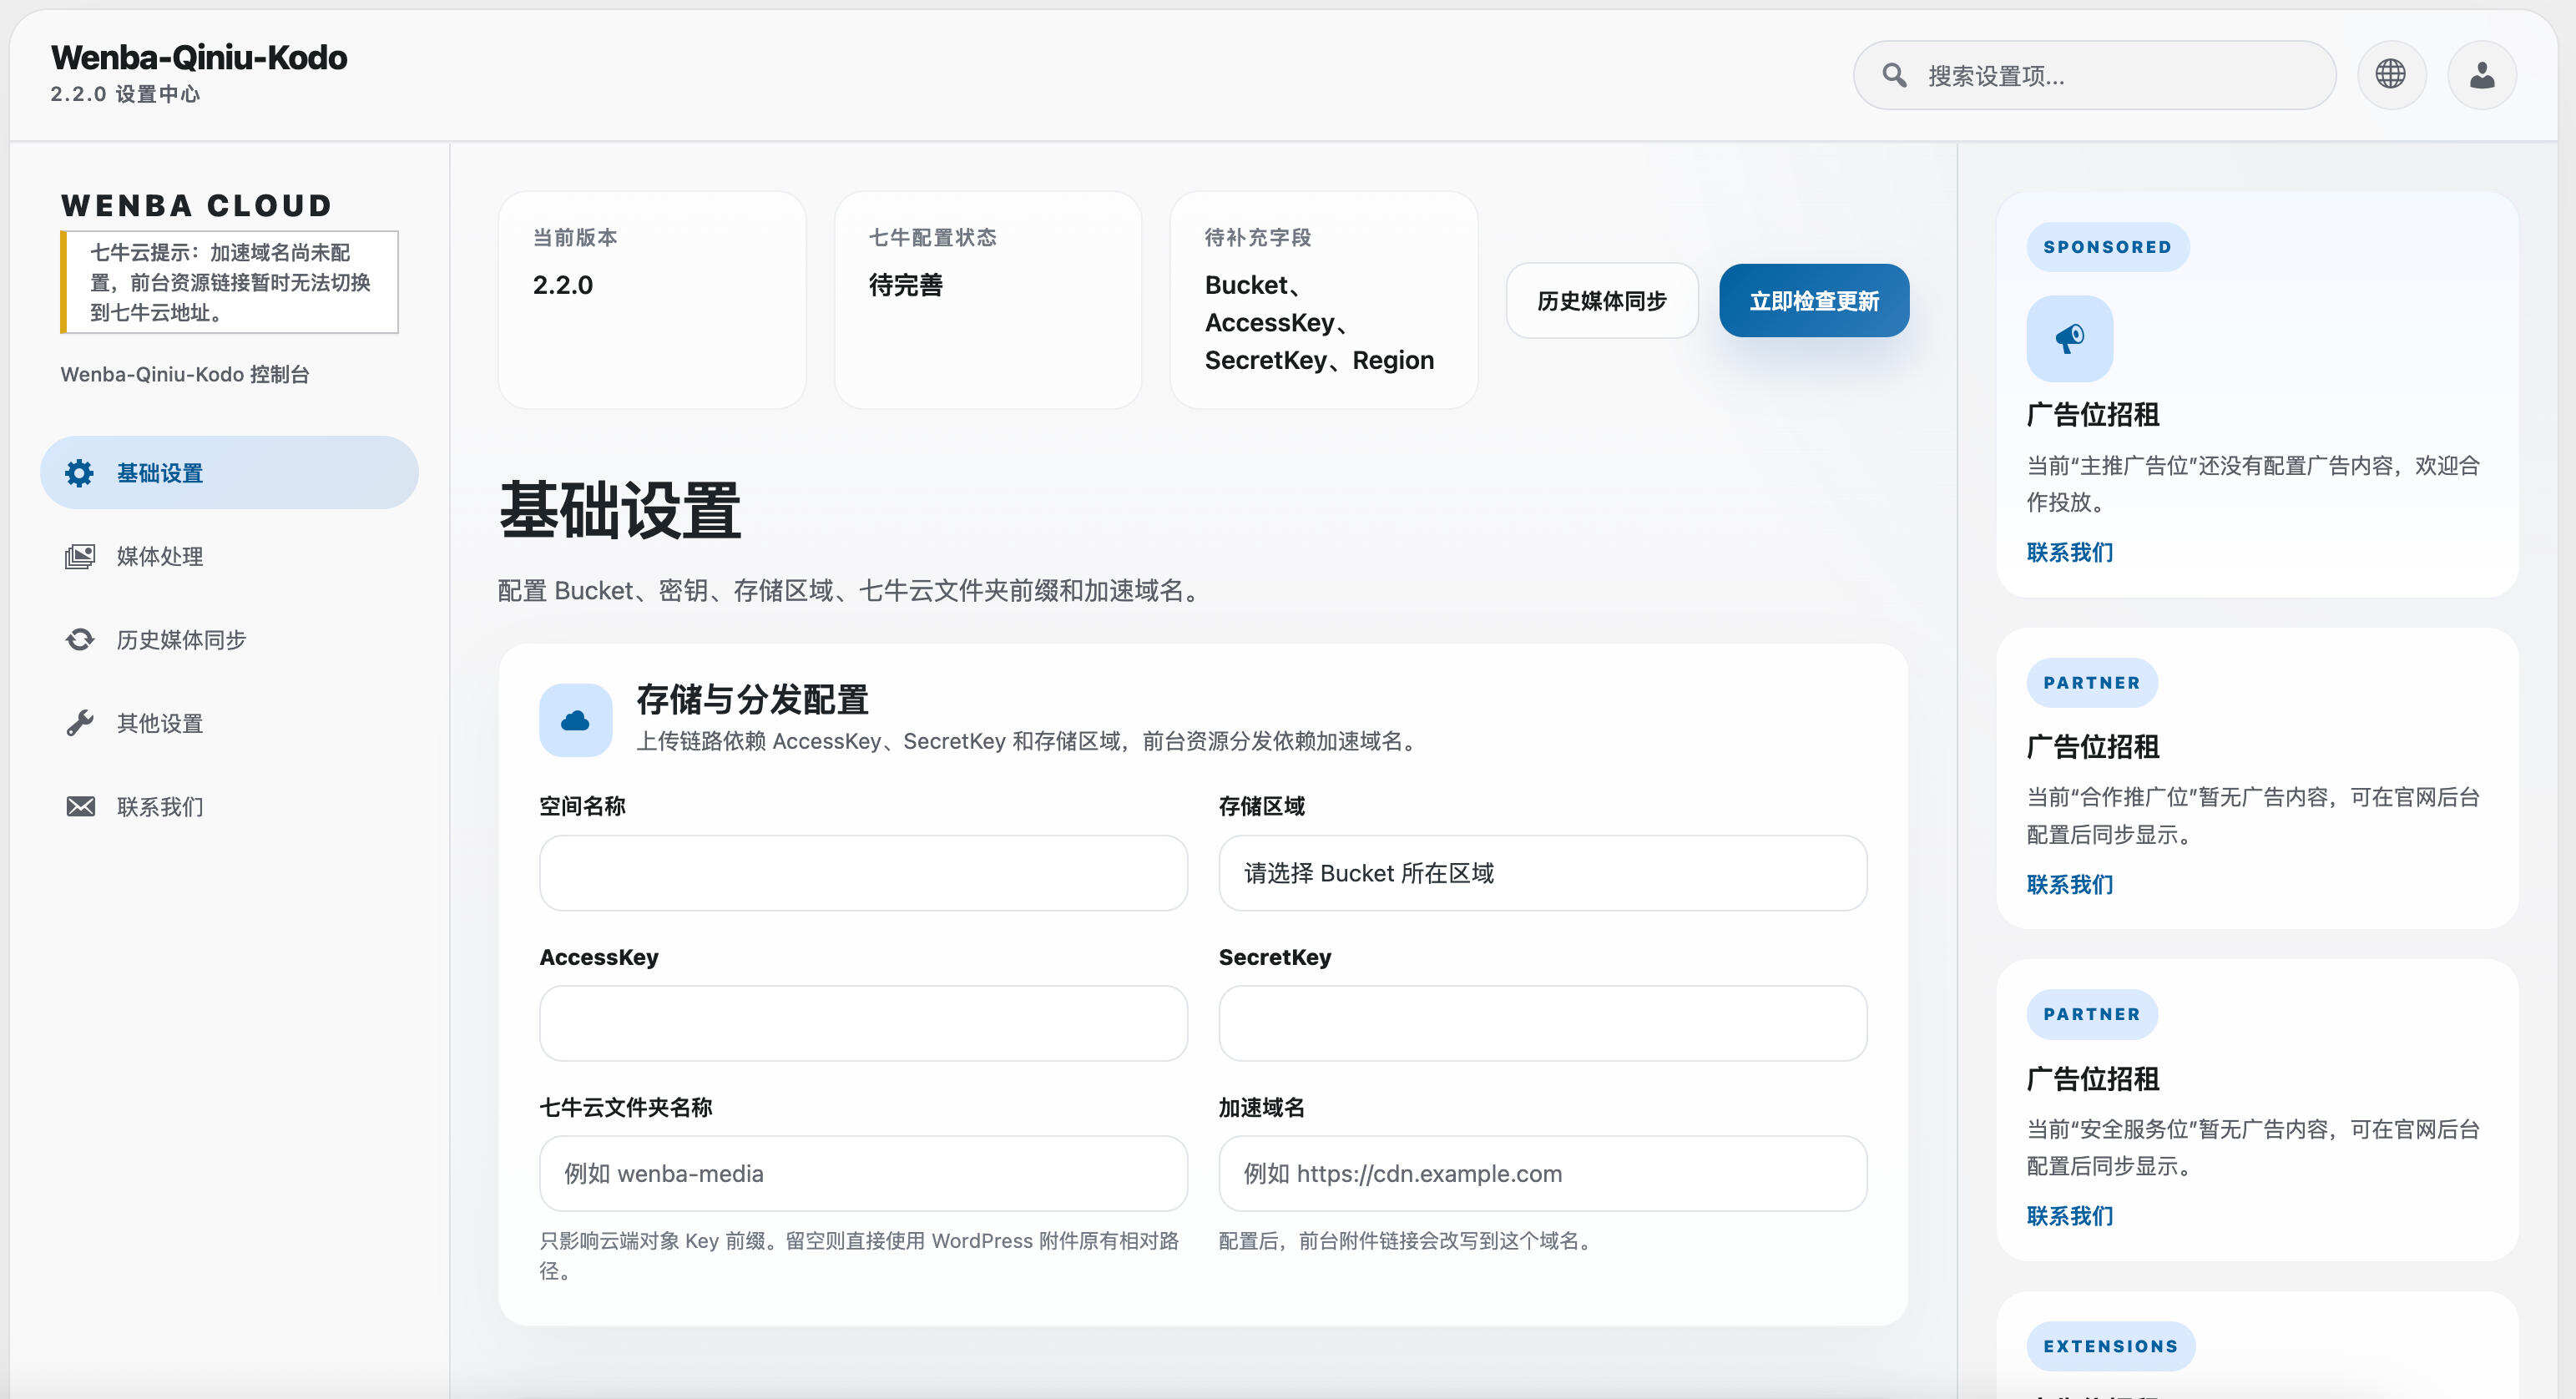Click the 空间名称 input field
Image resolution: width=2576 pixels, height=1399 pixels.
tap(862, 873)
